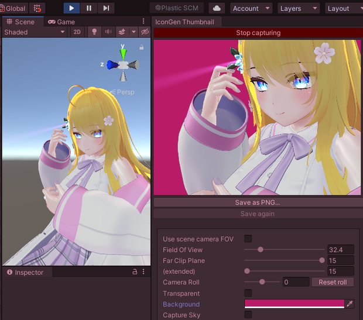Screen dimensions: 363x320
Task: Click Reset roll button
Action: [333, 282]
